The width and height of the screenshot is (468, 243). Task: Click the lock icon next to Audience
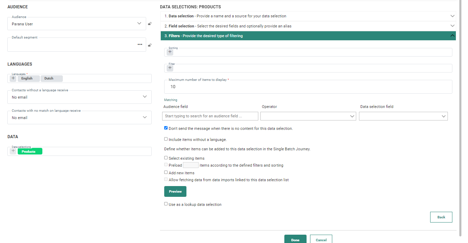[x=150, y=24]
